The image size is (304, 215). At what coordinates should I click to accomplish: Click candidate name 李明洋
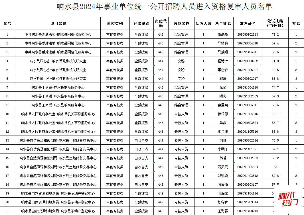[223, 150]
